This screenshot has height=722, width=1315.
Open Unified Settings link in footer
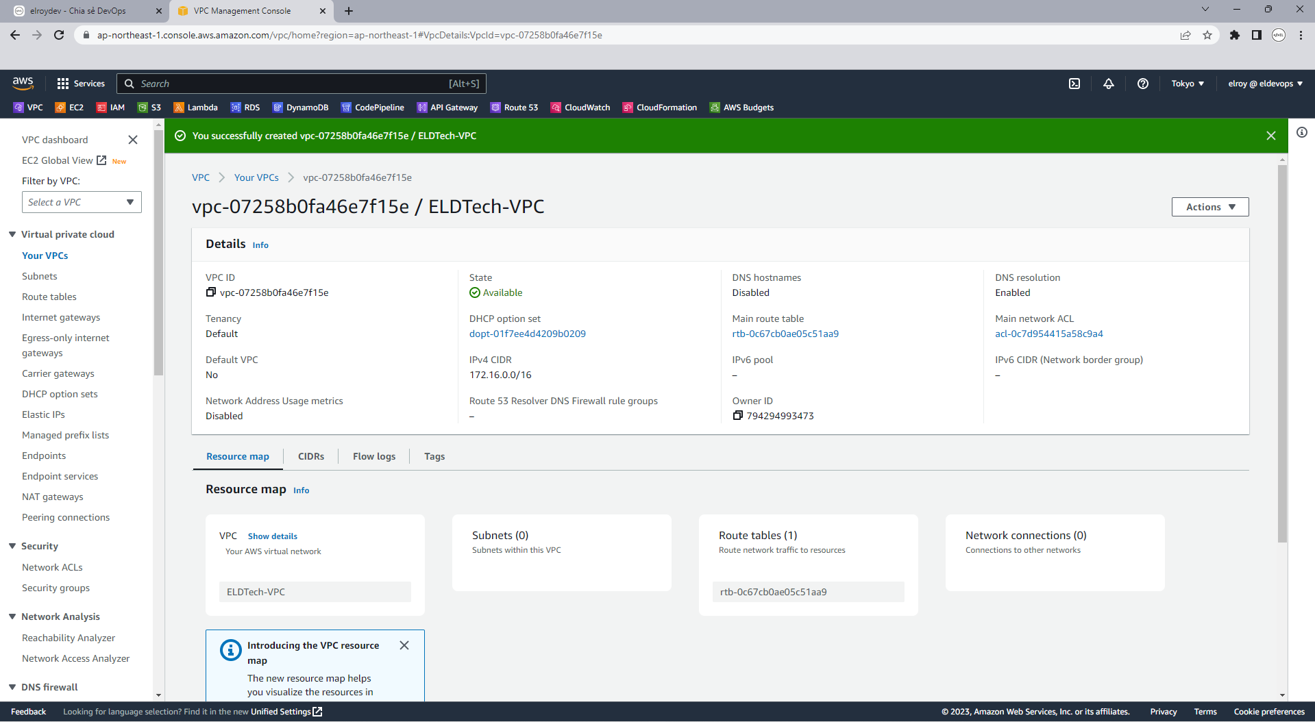coord(286,712)
